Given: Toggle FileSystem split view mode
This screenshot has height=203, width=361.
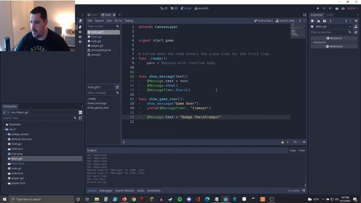Looking at the screenshot, I should pos(80,112).
